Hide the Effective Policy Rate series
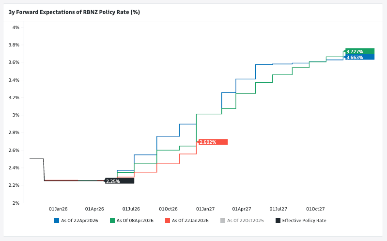This screenshot has height=241, width=387. (x=304, y=221)
